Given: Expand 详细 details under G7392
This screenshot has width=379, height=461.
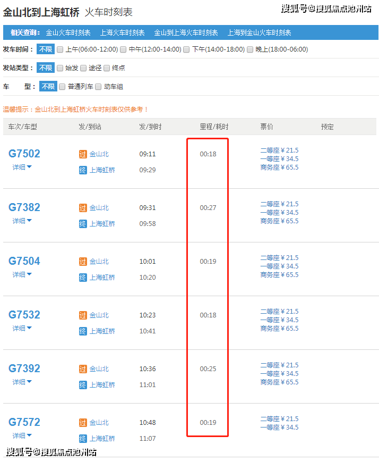Looking at the screenshot, I should pos(22,382).
